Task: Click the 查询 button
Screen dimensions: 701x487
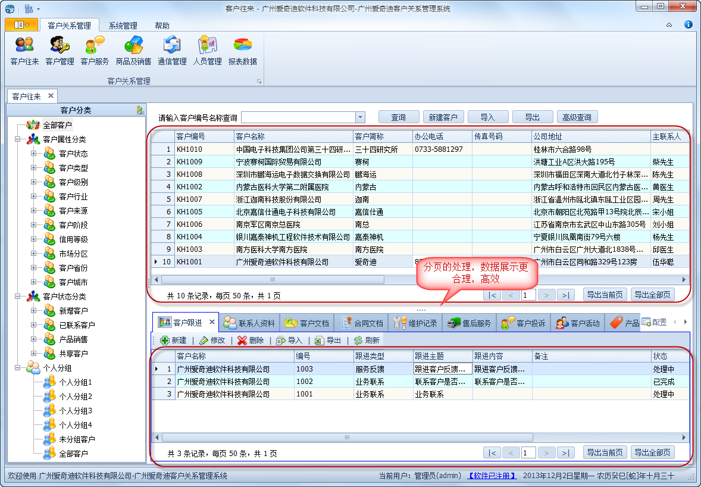Action: pyautogui.click(x=399, y=117)
